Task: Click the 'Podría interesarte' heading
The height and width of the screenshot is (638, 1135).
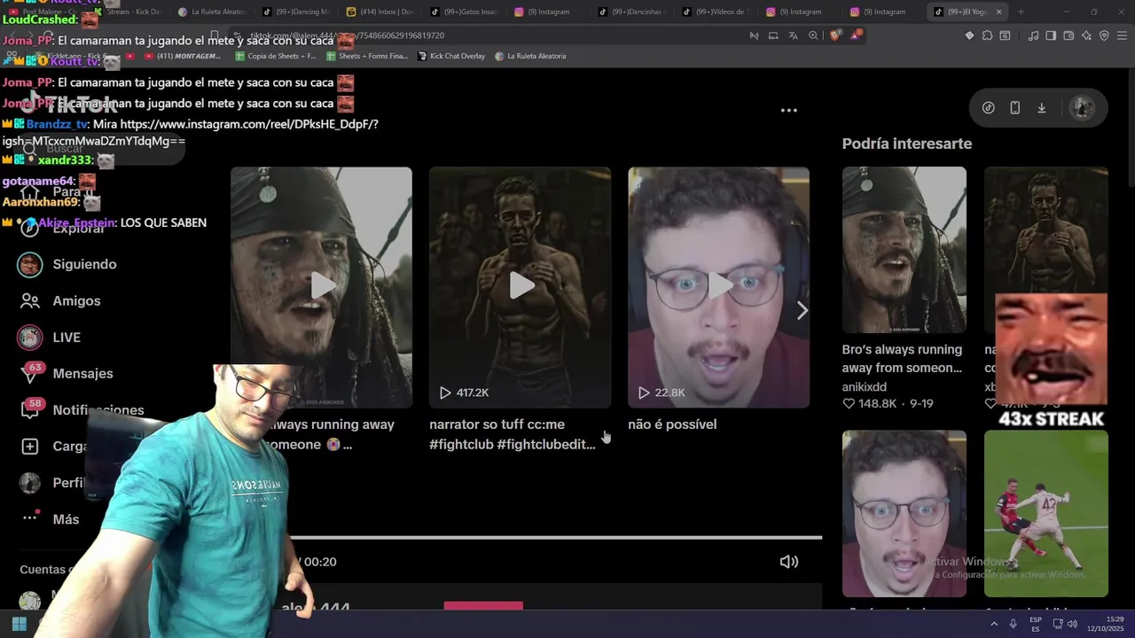Action: tap(906, 144)
